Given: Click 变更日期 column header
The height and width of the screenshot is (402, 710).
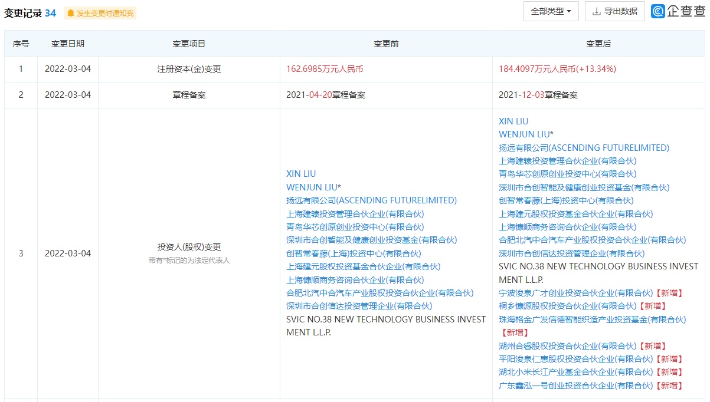Looking at the screenshot, I should (68, 44).
